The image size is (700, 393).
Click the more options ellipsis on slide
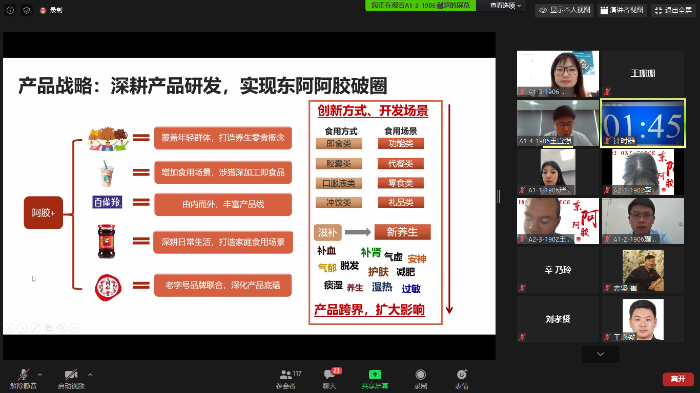[74, 328]
